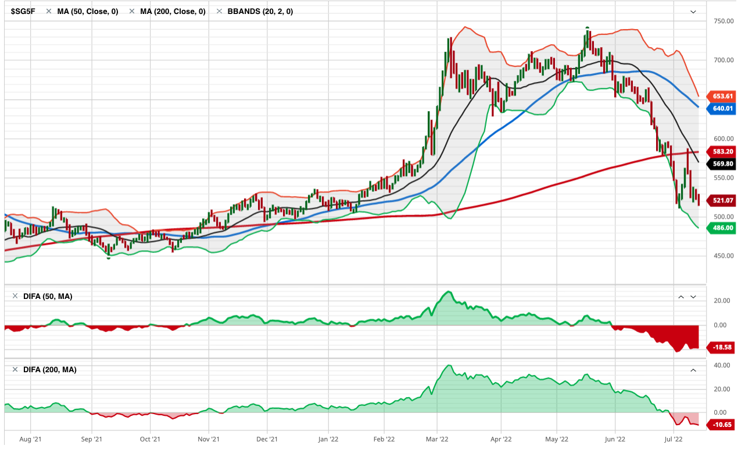Click the $SG5F symbol label
745x449 pixels.
23,12
